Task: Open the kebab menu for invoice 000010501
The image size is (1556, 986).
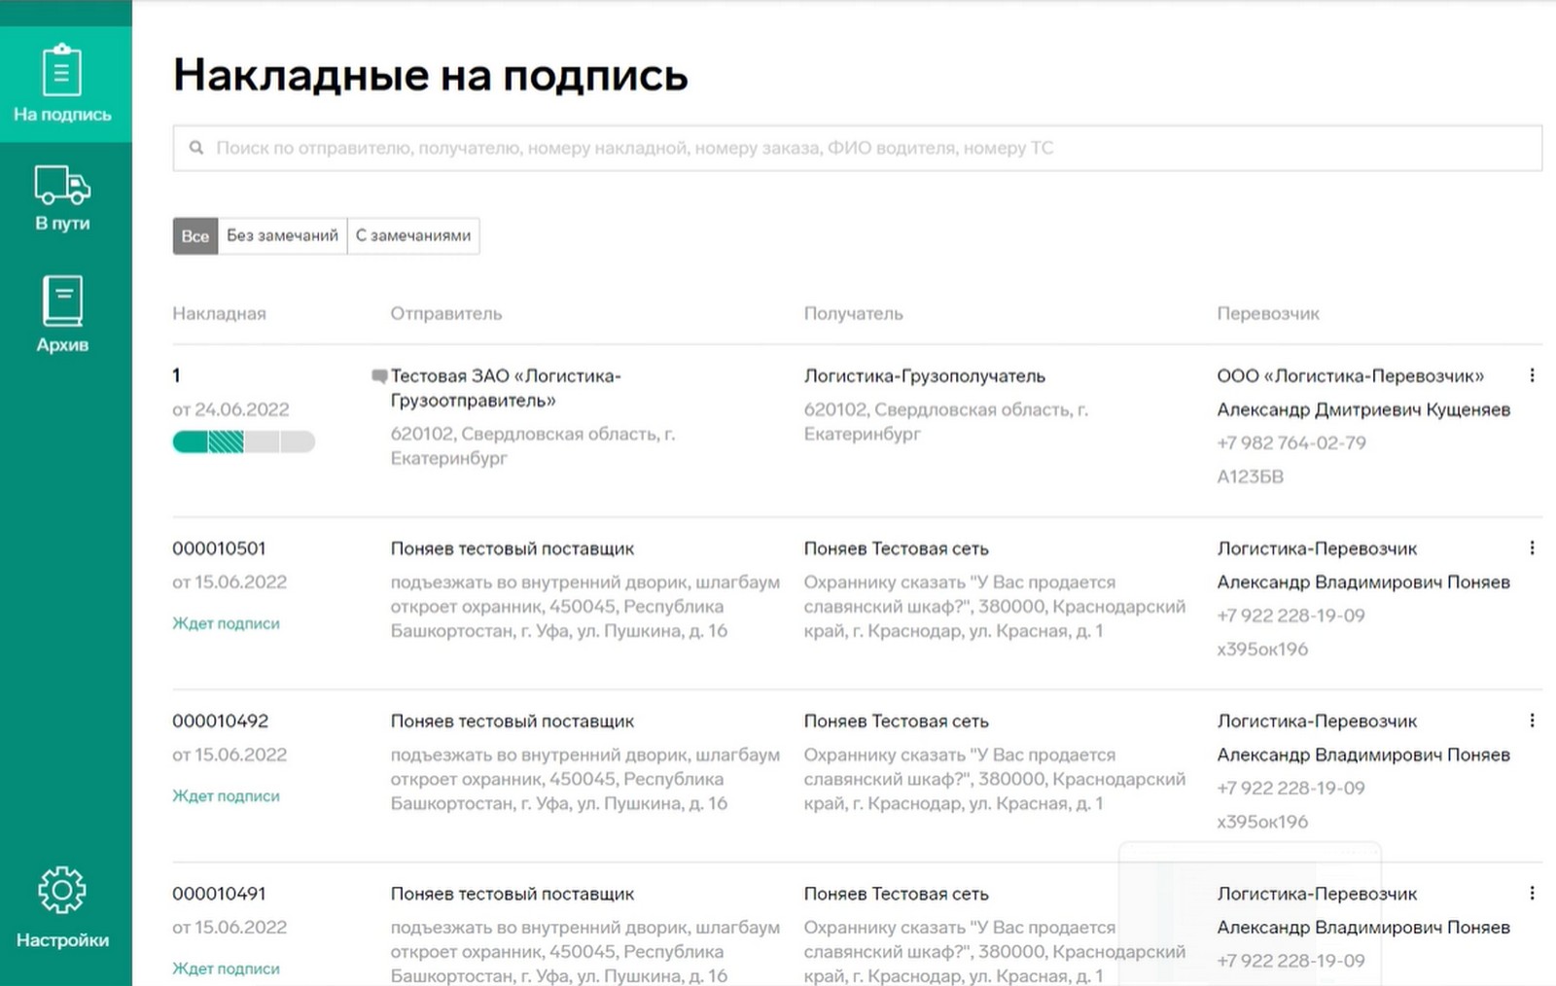Action: [1533, 547]
